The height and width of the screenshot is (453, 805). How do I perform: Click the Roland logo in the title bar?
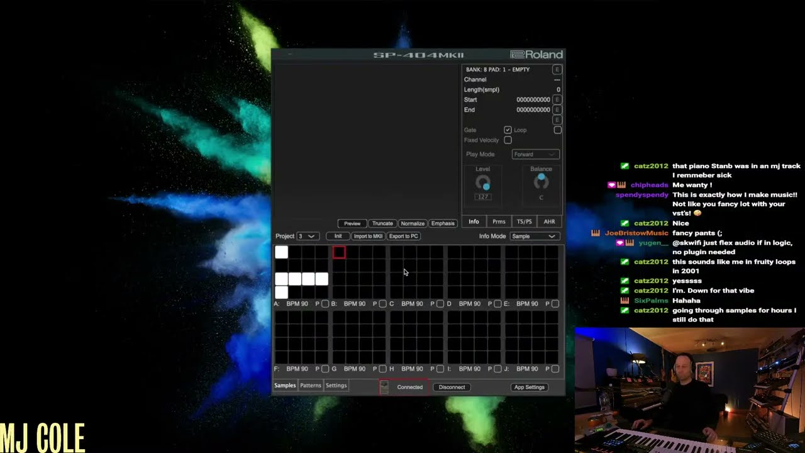(x=536, y=55)
